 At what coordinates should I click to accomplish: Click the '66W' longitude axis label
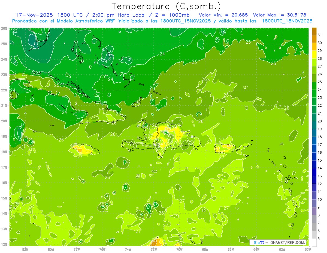231,249
